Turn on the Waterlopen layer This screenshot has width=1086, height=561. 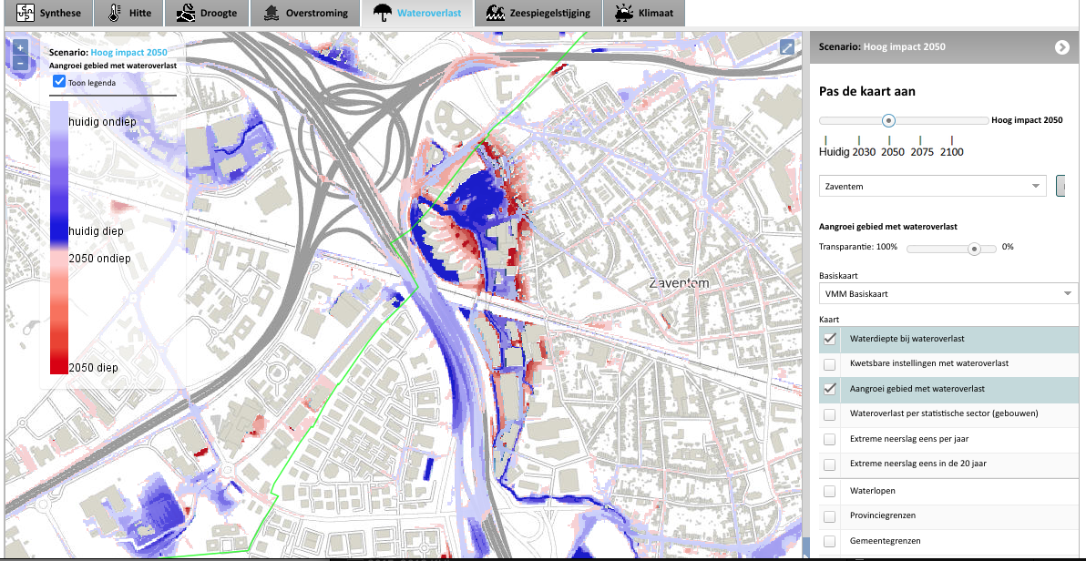830,492
